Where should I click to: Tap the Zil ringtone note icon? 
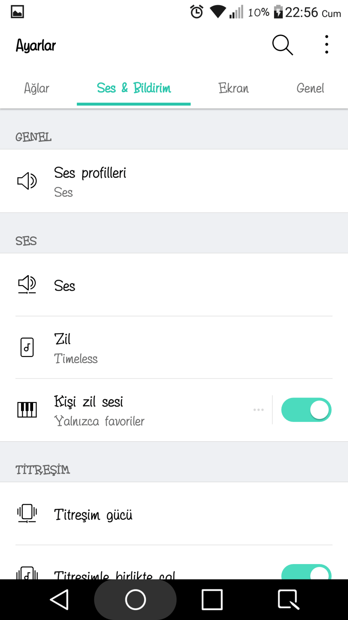pos(27,347)
